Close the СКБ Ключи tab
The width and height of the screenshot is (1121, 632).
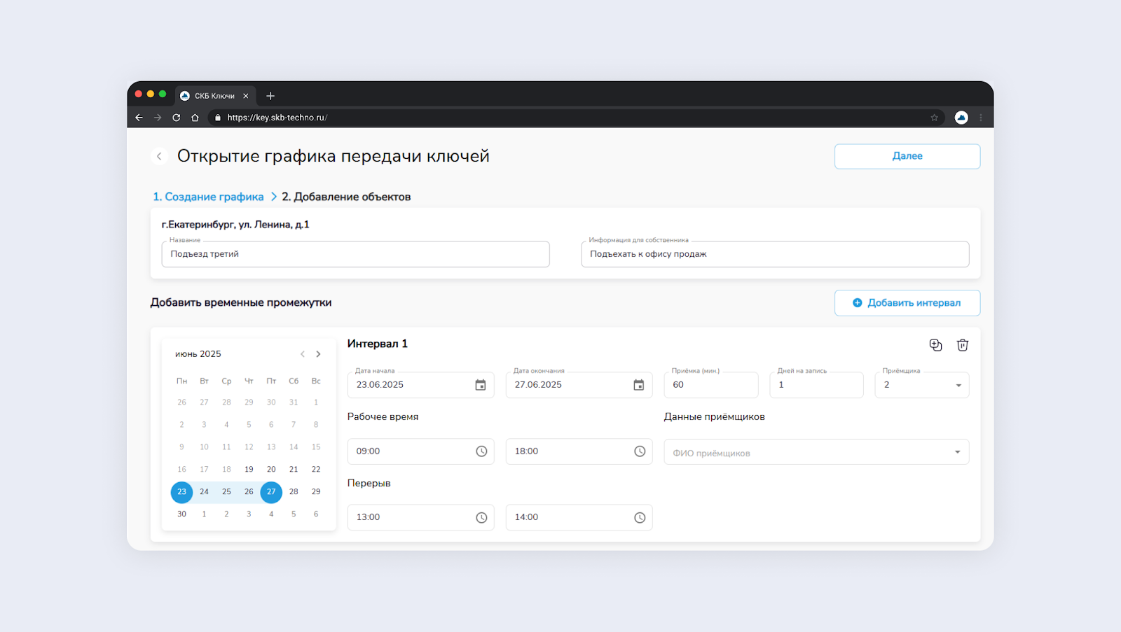click(246, 96)
